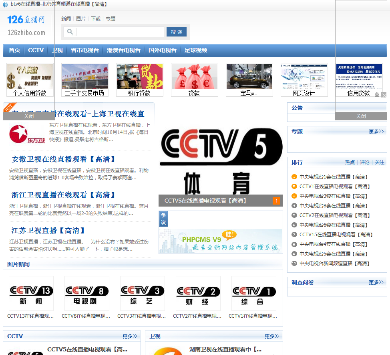Open rank 7 CCTV15在线直播电视观看

[336, 235]
